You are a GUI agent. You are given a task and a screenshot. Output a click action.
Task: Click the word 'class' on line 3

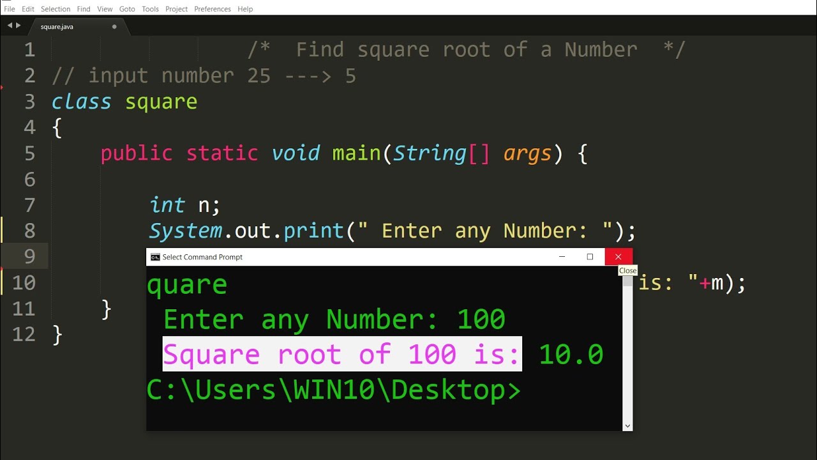81,102
